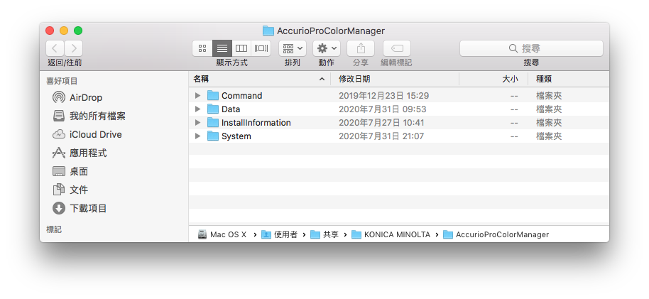Image resolution: width=649 pixels, height=299 pixels.
Task: Expand the Data folder triangle
Action: pyautogui.click(x=198, y=109)
